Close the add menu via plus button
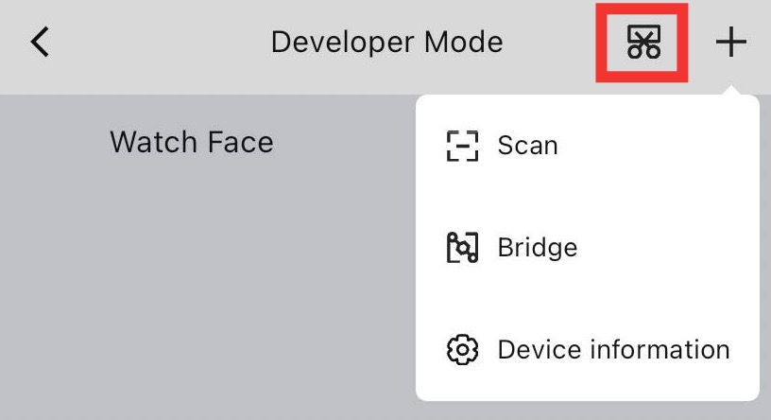The width and height of the screenshot is (771, 420). coord(730,43)
